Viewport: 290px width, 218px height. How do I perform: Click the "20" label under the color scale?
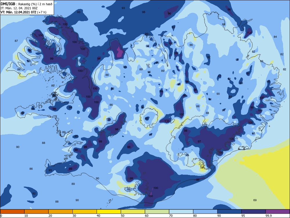[x=50, y=216]
